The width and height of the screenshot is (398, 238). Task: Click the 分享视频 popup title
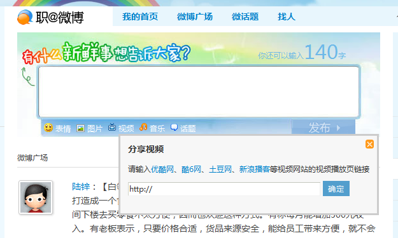click(146, 149)
